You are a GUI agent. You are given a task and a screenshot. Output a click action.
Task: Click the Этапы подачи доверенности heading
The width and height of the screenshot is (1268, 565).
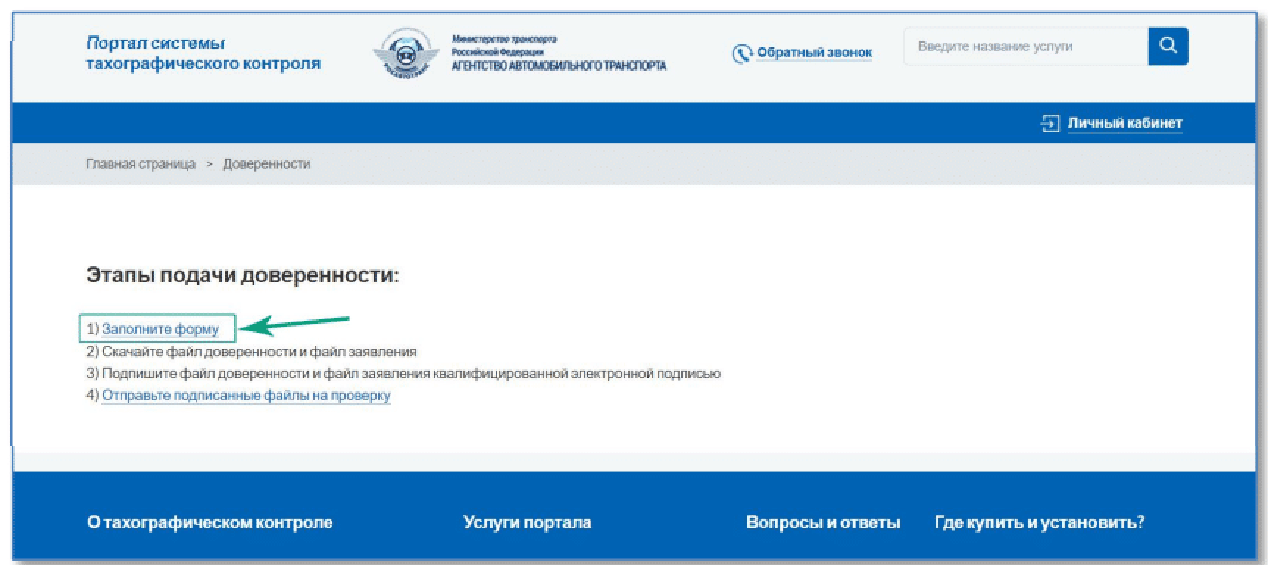coord(242,275)
